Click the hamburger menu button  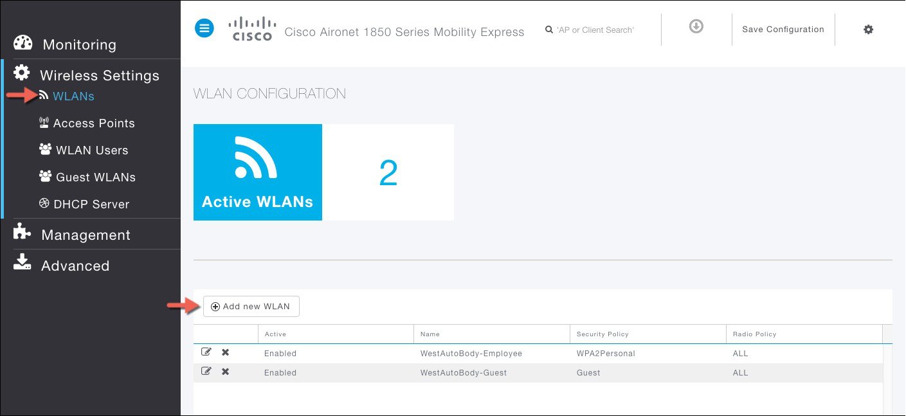204,28
